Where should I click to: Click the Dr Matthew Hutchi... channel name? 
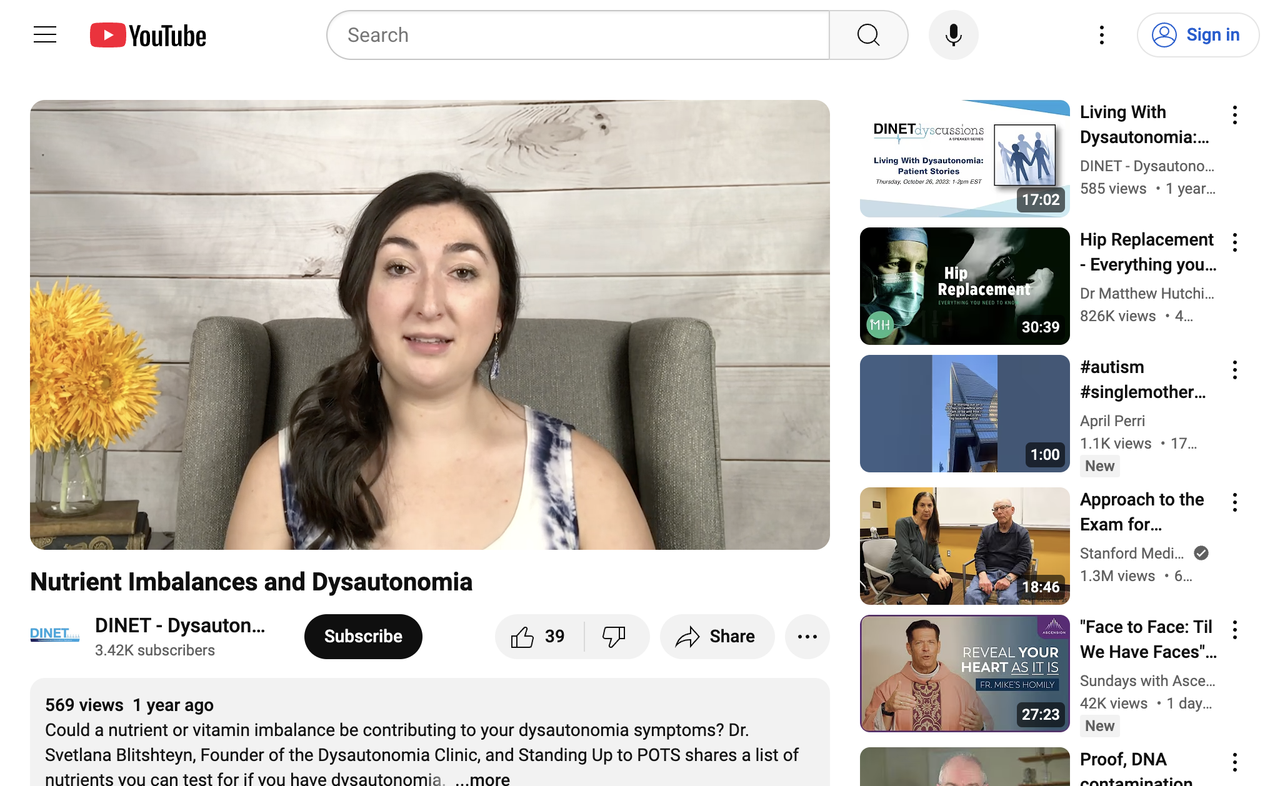(1147, 294)
